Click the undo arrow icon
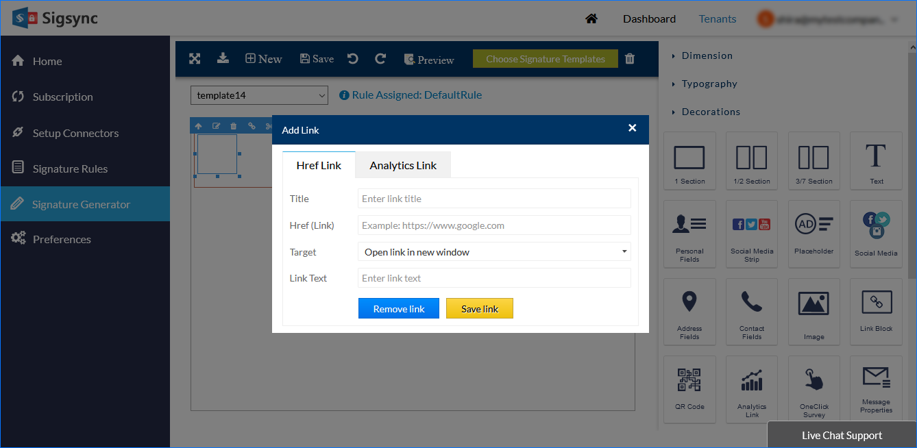917x448 pixels. click(353, 59)
